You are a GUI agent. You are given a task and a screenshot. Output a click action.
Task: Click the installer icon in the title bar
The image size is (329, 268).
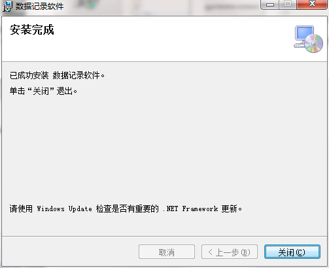(x=7, y=6)
